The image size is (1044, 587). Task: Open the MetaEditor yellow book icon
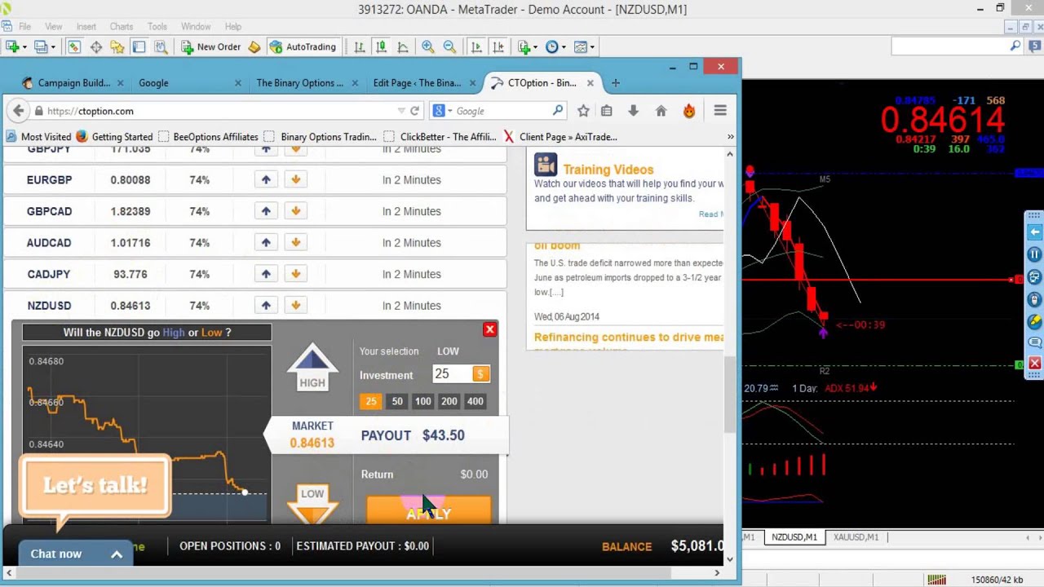click(254, 46)
